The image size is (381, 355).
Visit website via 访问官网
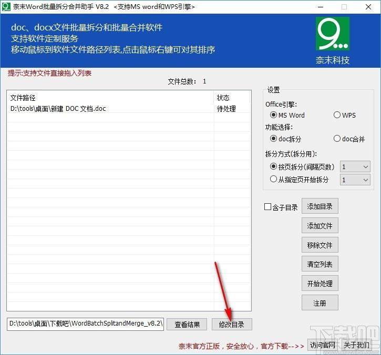pyautogui.click(x=323, y=345)
